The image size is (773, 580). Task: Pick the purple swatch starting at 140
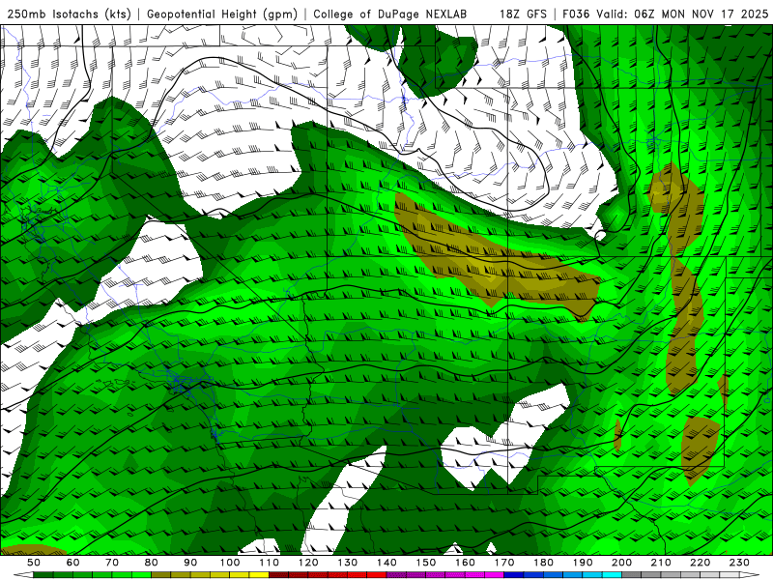tap(396, 574)
